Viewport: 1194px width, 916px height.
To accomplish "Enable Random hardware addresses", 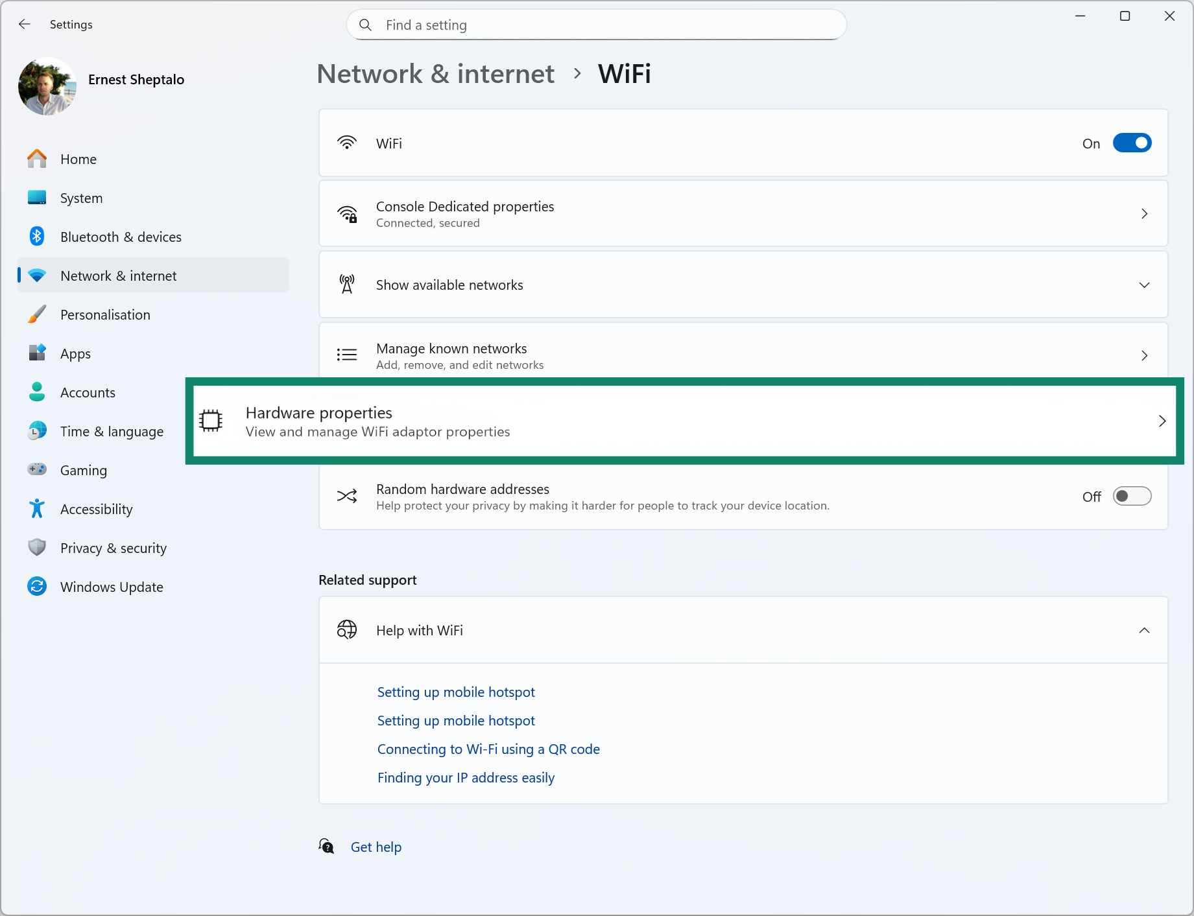I will [x=1132, y=496].
